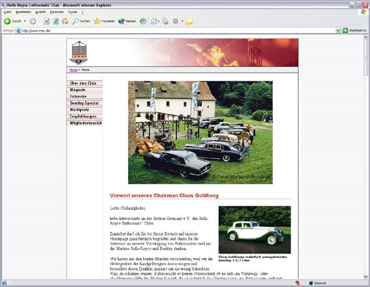Expand the Edit icon dropdown arrow
370x287 pixels.
[182, 21]
